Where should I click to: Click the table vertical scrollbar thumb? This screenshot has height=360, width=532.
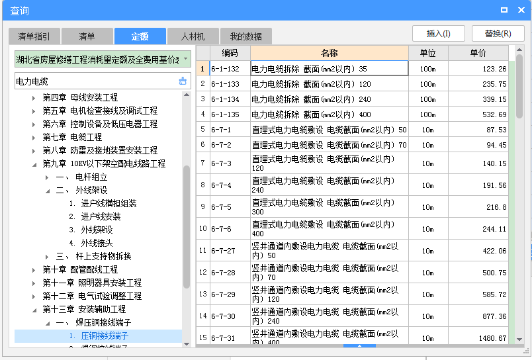coord(519,86)
